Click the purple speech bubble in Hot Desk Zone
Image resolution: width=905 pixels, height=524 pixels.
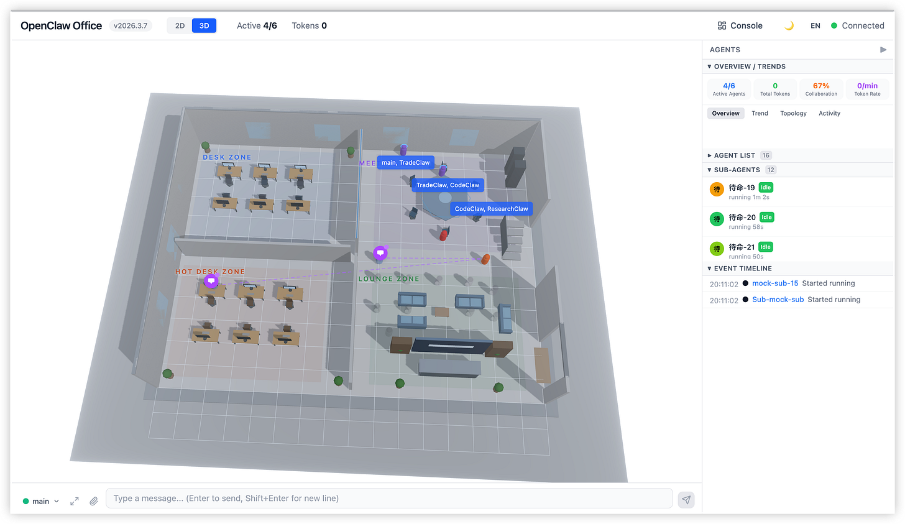point(211,280)
